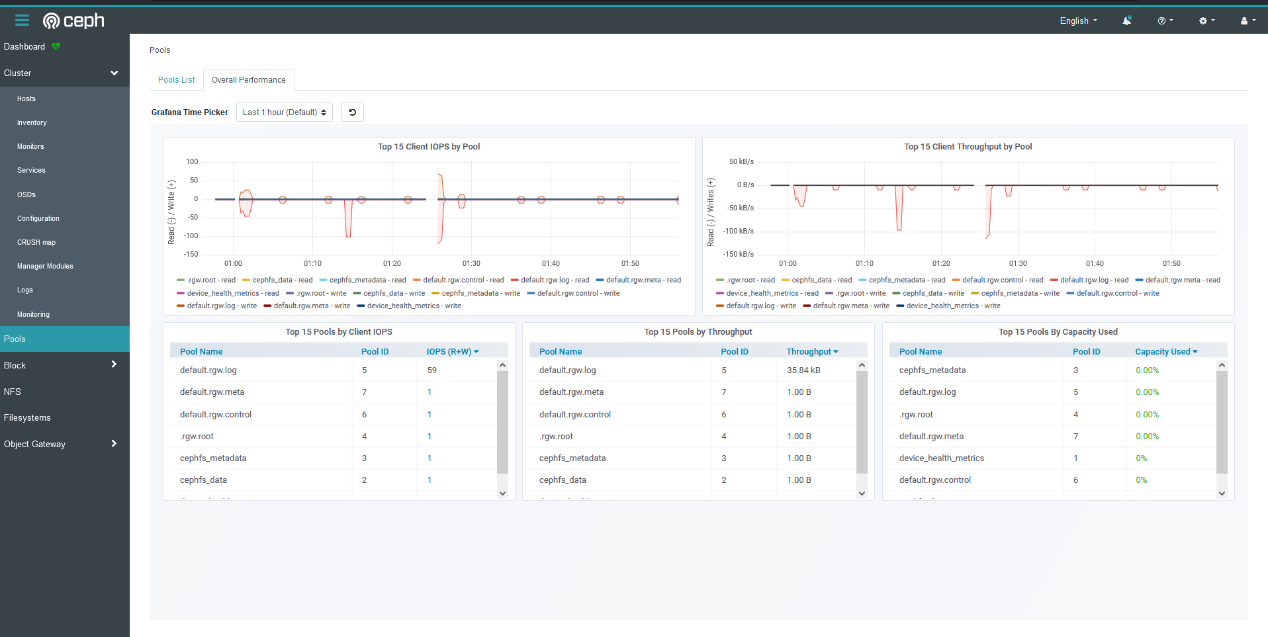Open the Grafana Time Picker dropdown
This screenshot has width=1268, height=637.
284,112
